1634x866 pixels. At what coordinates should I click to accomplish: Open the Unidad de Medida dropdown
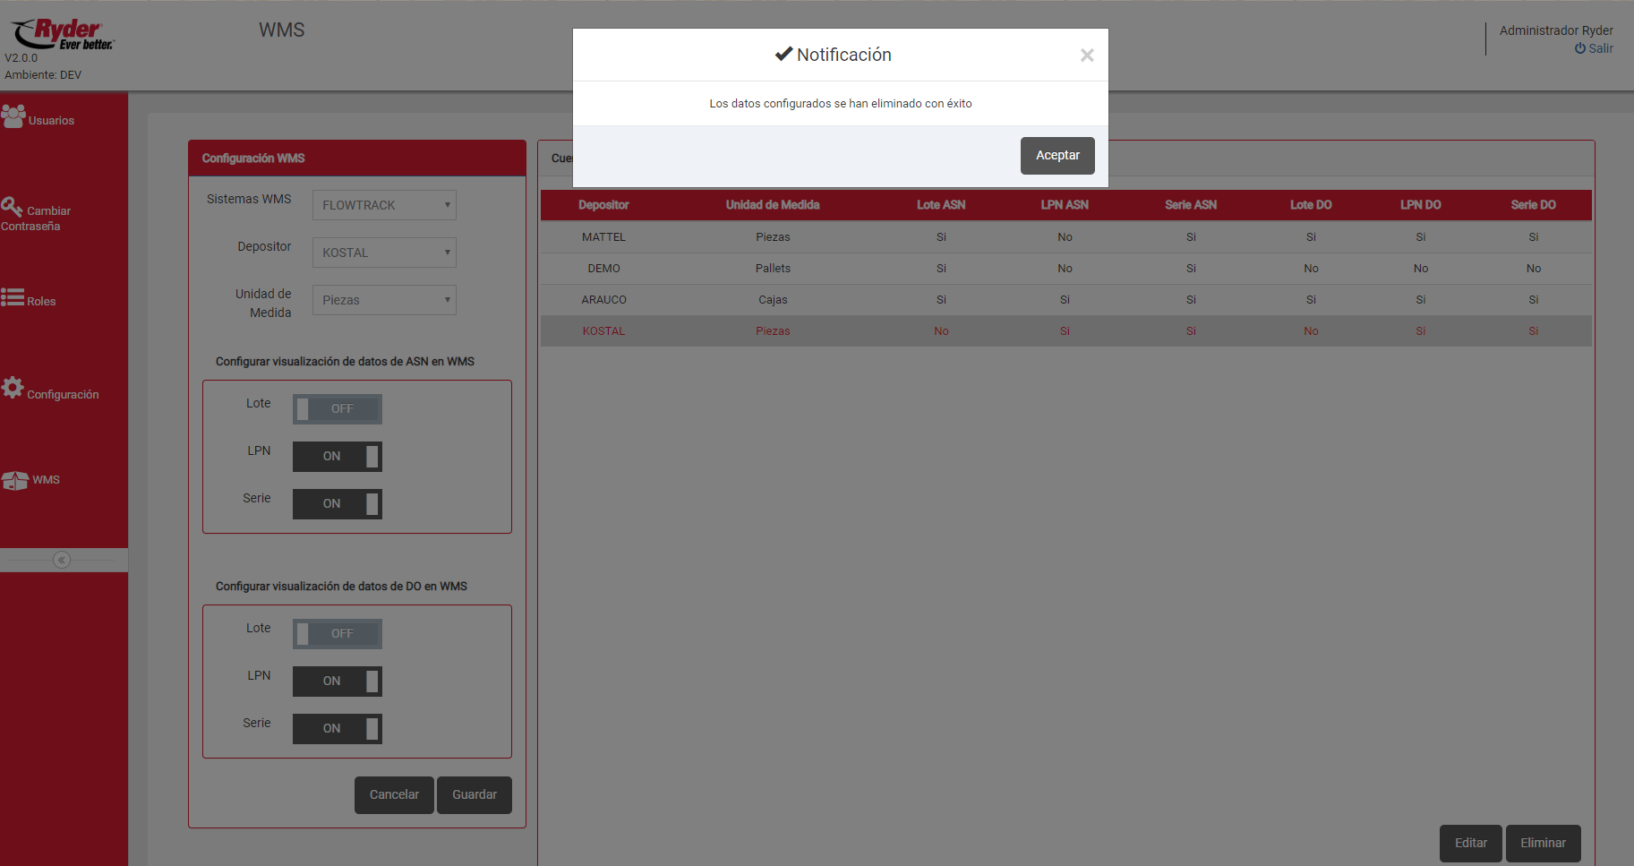[x=384, y=300]
